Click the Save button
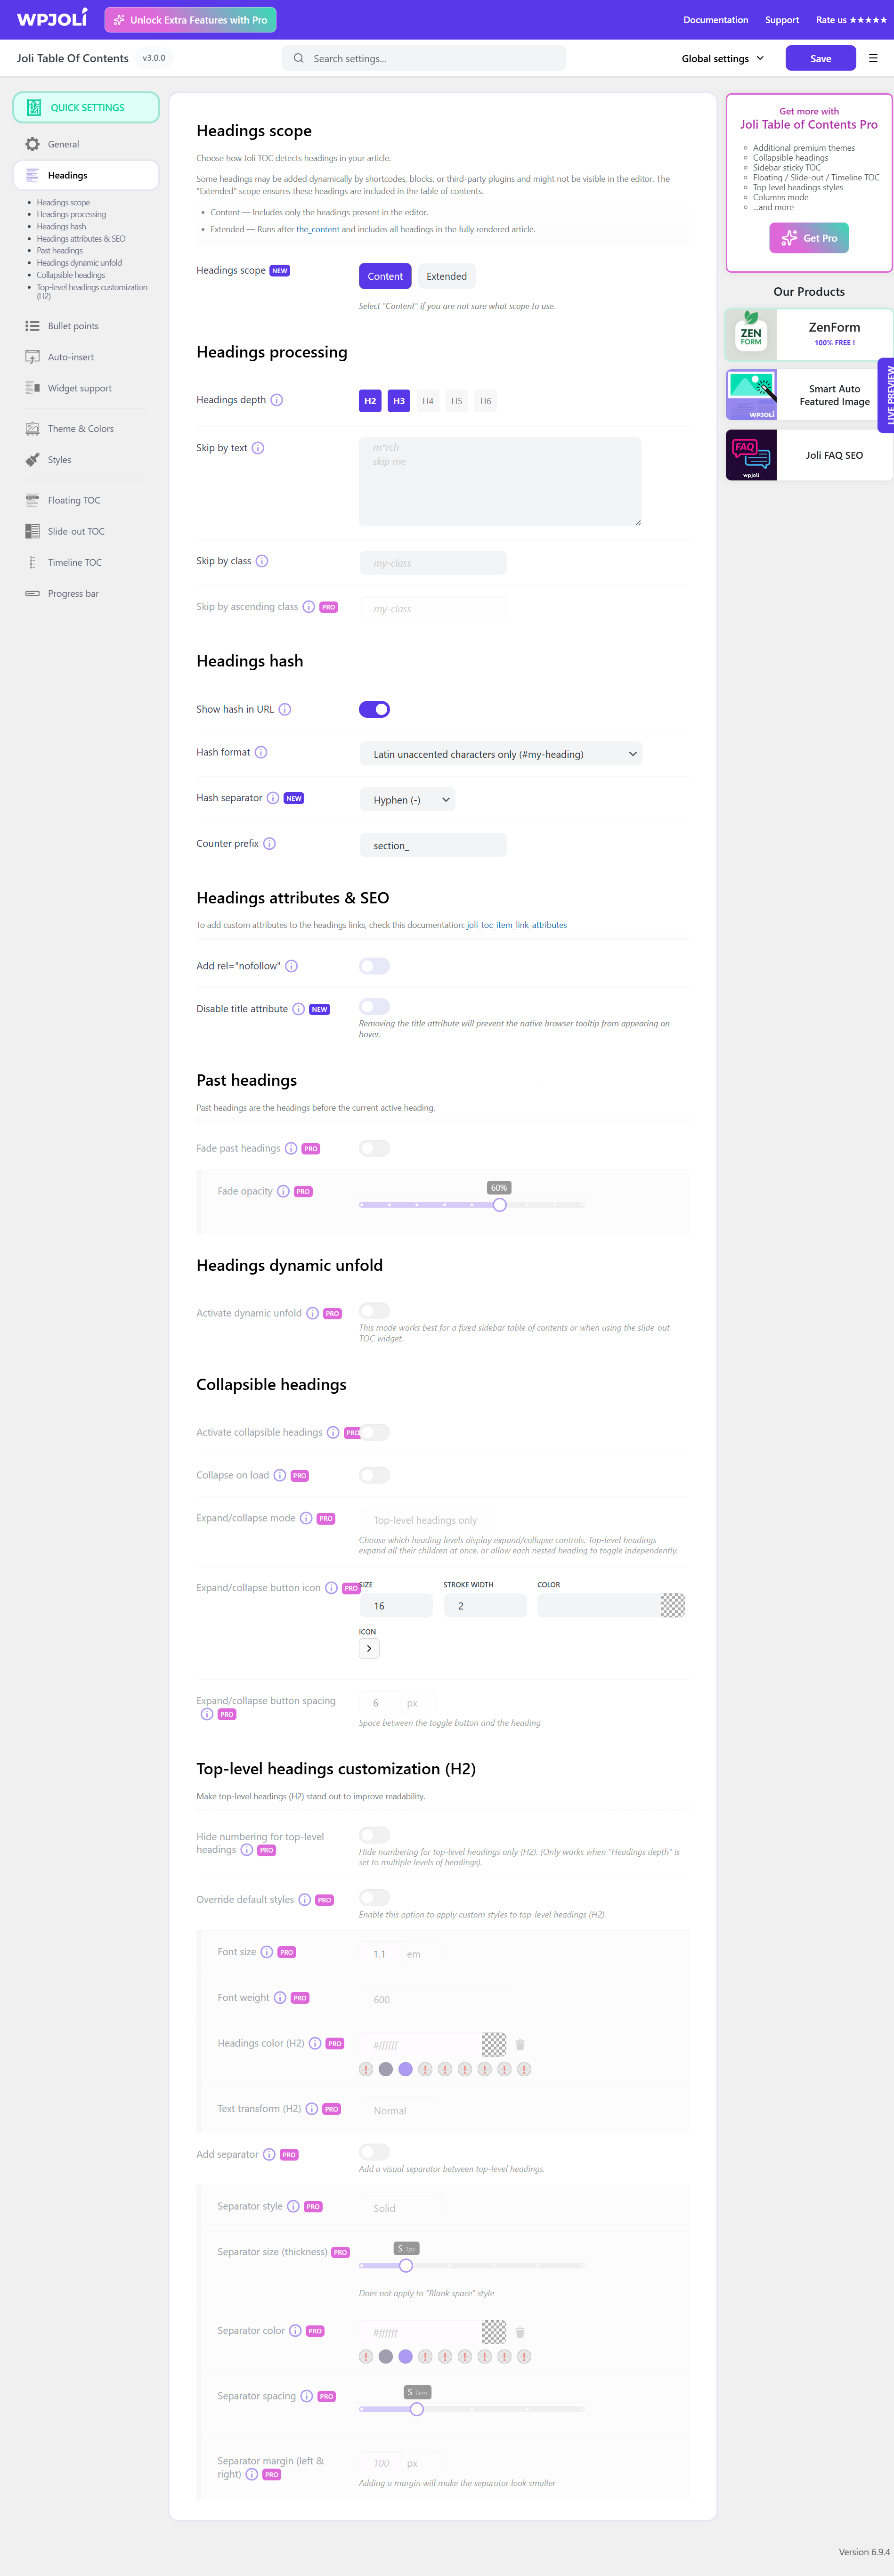This screenshot has width=894, height=2576. 820,58
